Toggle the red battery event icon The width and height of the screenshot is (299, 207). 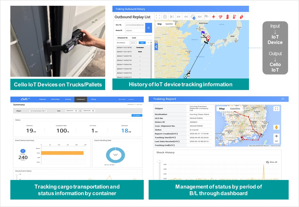[x=227, y=17]
